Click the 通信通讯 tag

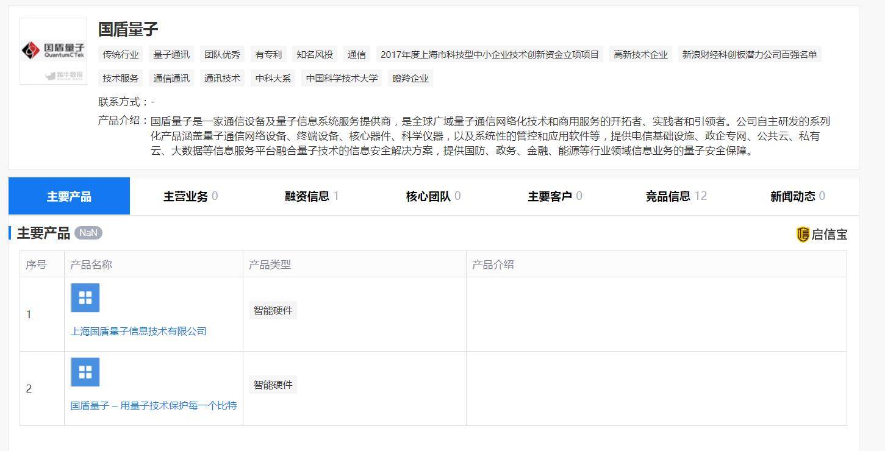tap(171, 78)
